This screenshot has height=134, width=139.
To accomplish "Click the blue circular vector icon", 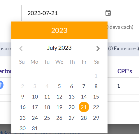I will (x=1, y=85).
